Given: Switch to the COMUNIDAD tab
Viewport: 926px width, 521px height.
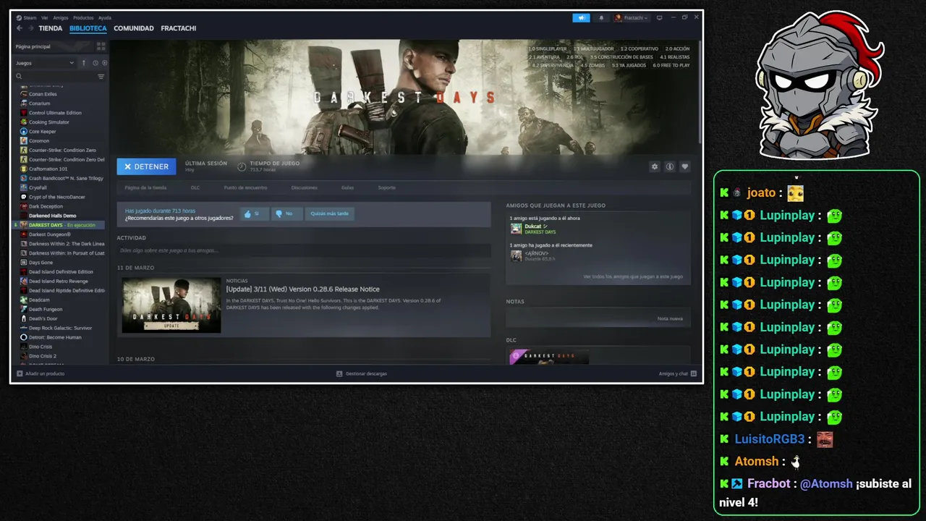Looking at the screenshot, I should tap(134, 28).
